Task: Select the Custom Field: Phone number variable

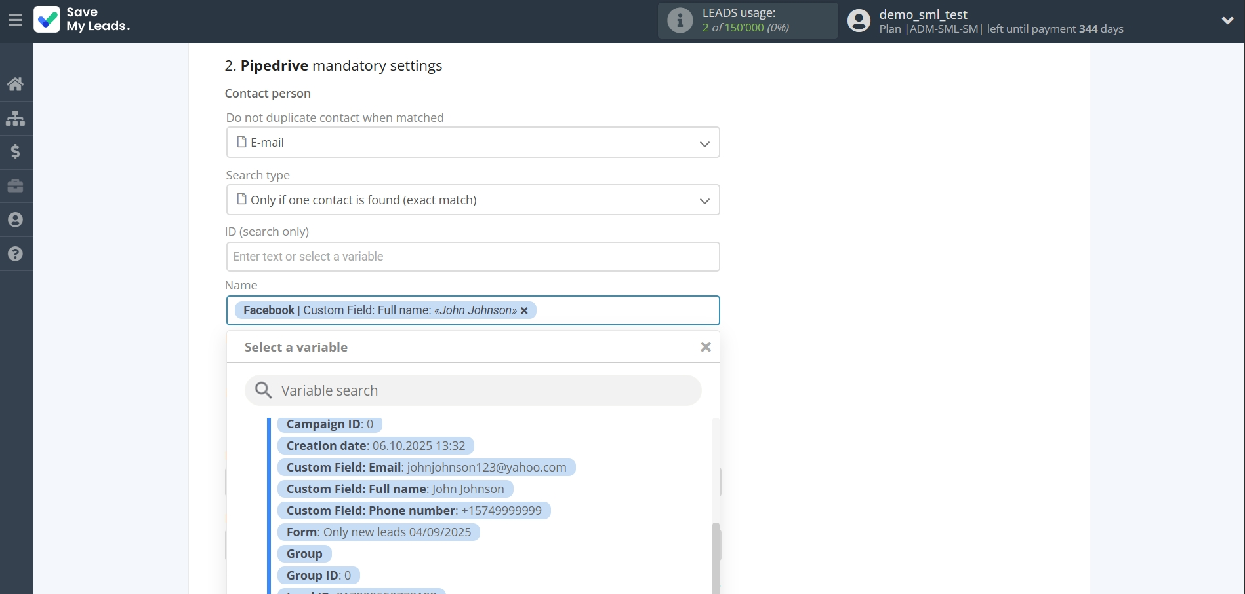Action: click(x=413, y=510)
